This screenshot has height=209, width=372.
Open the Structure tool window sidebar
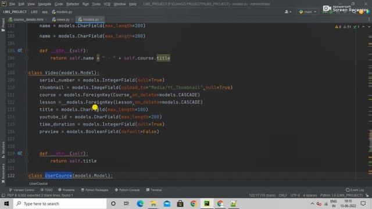click(x=3, y=150)
